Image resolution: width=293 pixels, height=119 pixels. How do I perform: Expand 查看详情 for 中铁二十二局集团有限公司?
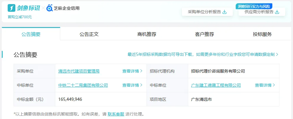point(132,85)
